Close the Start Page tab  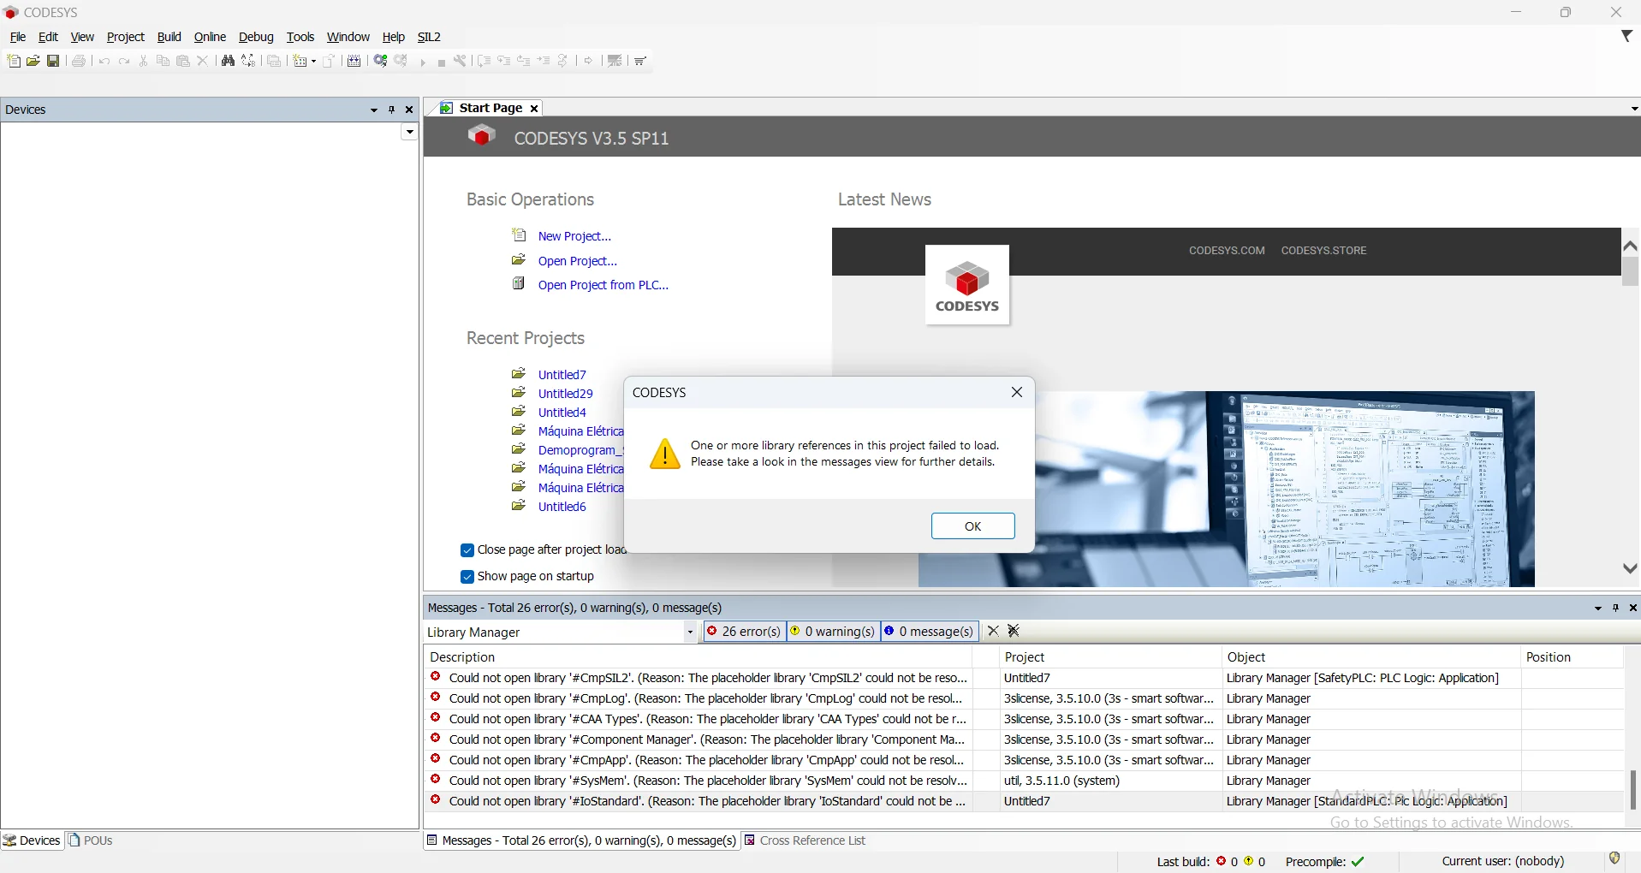pyautogui.click(x=534, y=109)
